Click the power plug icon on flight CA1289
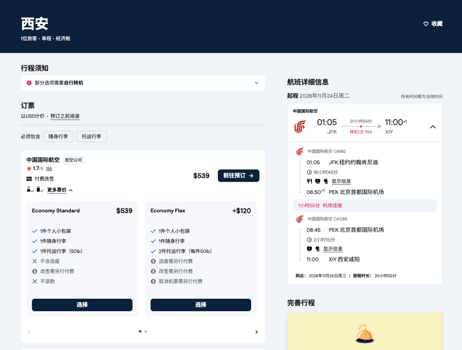 click(317, 249)
